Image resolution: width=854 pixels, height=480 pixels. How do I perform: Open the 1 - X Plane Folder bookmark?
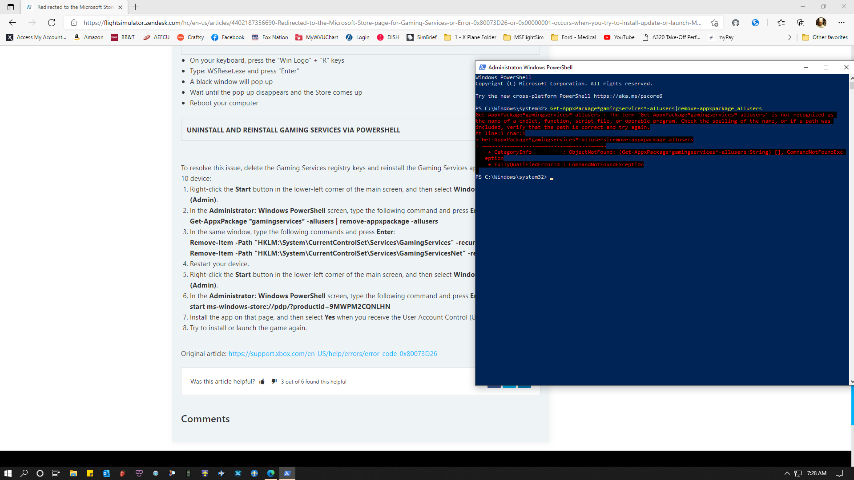tap(470, 37)
